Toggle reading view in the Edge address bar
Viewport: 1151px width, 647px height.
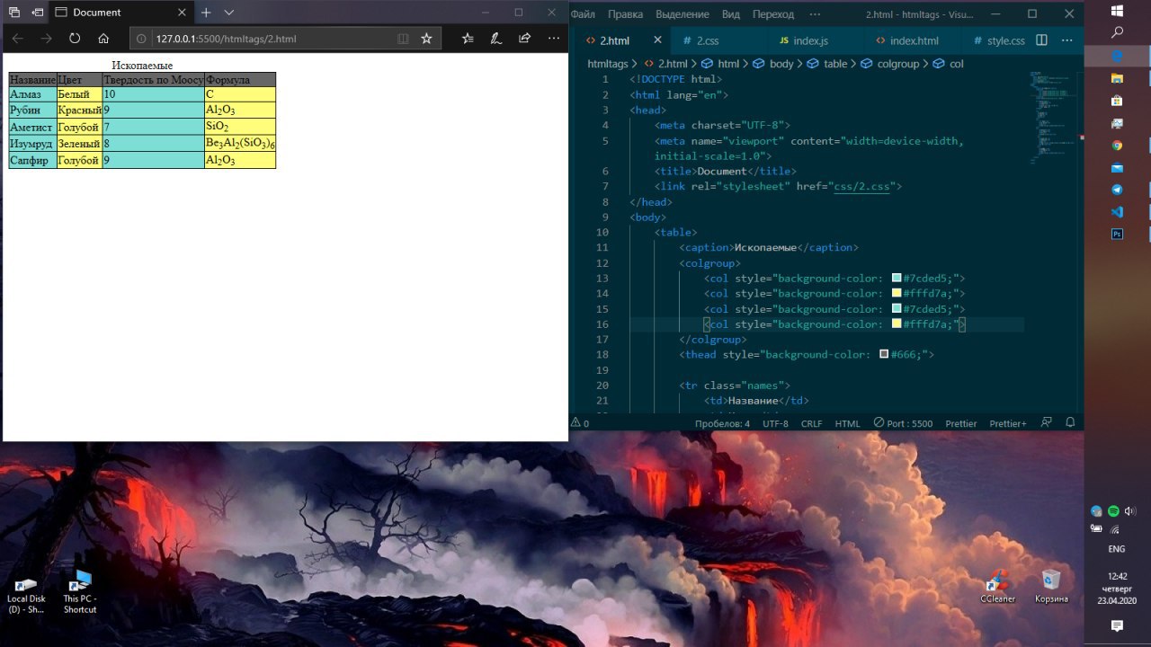click(403, 39)
